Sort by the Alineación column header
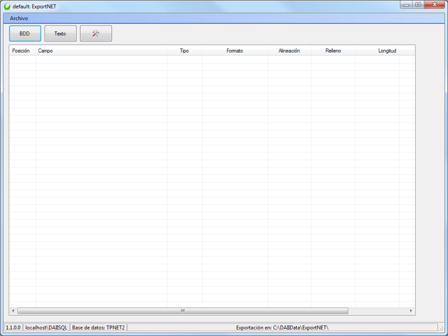Screen dimensions: 448x336 point(289,50)
